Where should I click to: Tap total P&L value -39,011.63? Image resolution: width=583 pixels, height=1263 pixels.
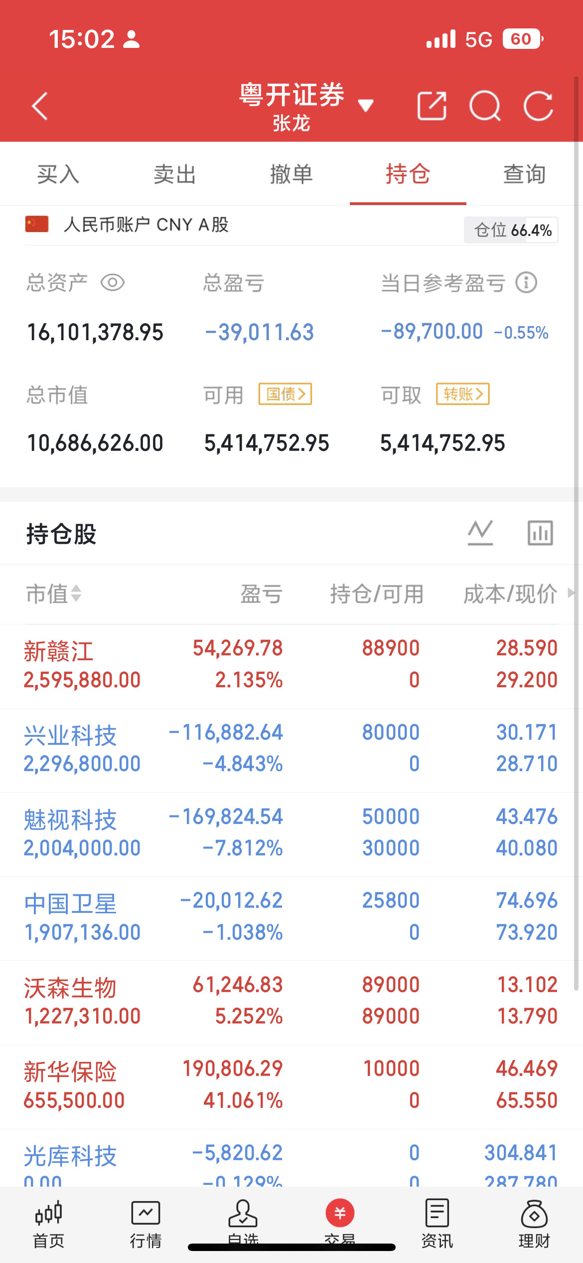point(259,332)
